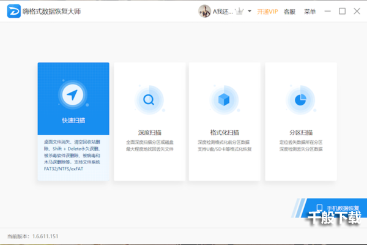Click the 深度扫描 magnifier icon

click(x=149, y=100)
